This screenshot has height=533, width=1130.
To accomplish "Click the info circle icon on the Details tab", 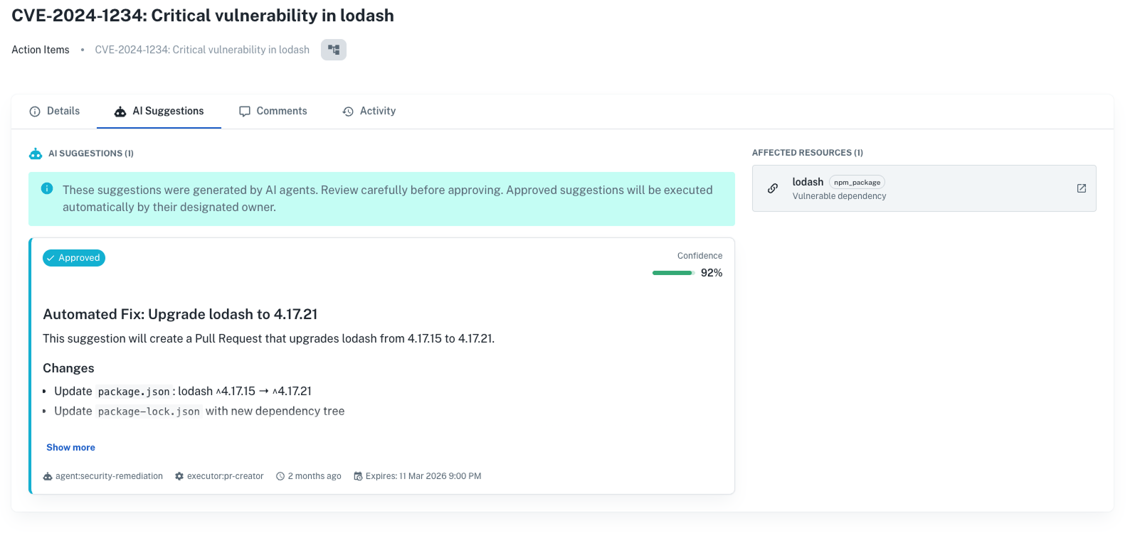I will (35, 111).
